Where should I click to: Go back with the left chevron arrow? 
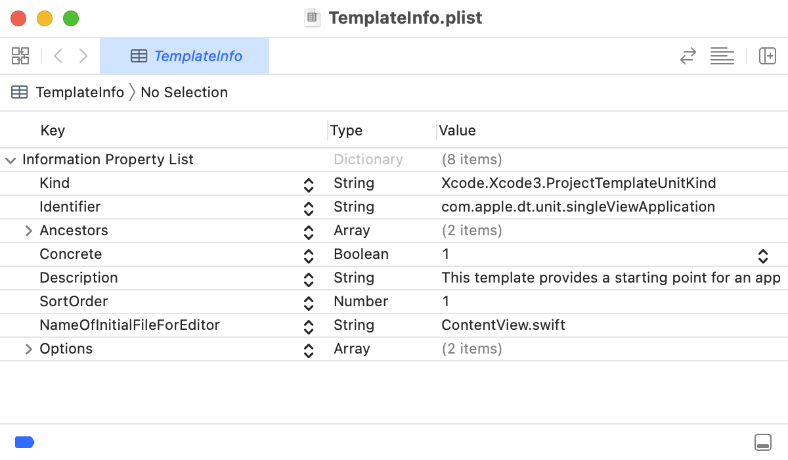pyautogui.click(x=58, y=56)
